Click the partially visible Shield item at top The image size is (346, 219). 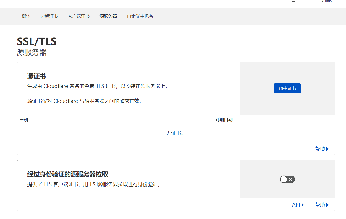327,1
